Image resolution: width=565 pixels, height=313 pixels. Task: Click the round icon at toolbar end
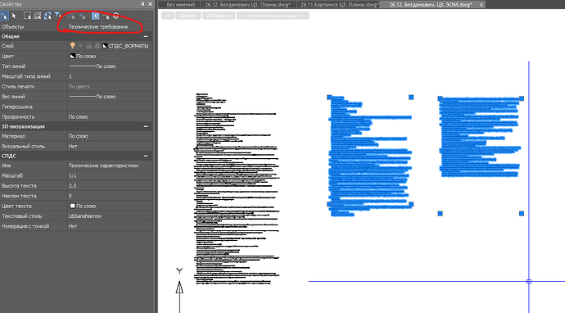pos(115,16)
